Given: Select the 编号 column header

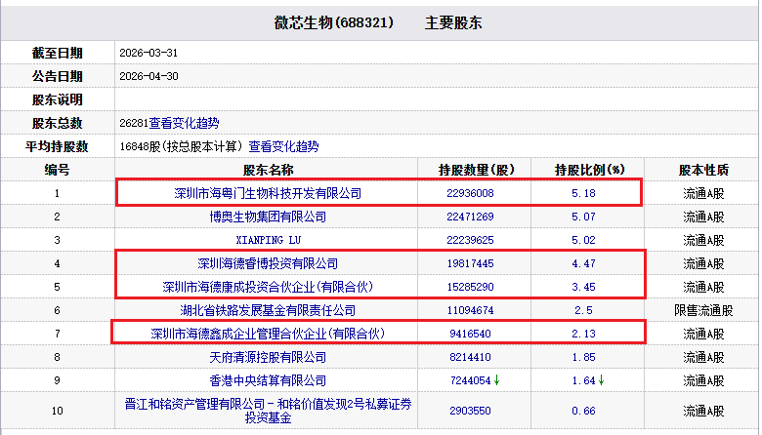Looking at the screenshot, I should coord(57,171).
